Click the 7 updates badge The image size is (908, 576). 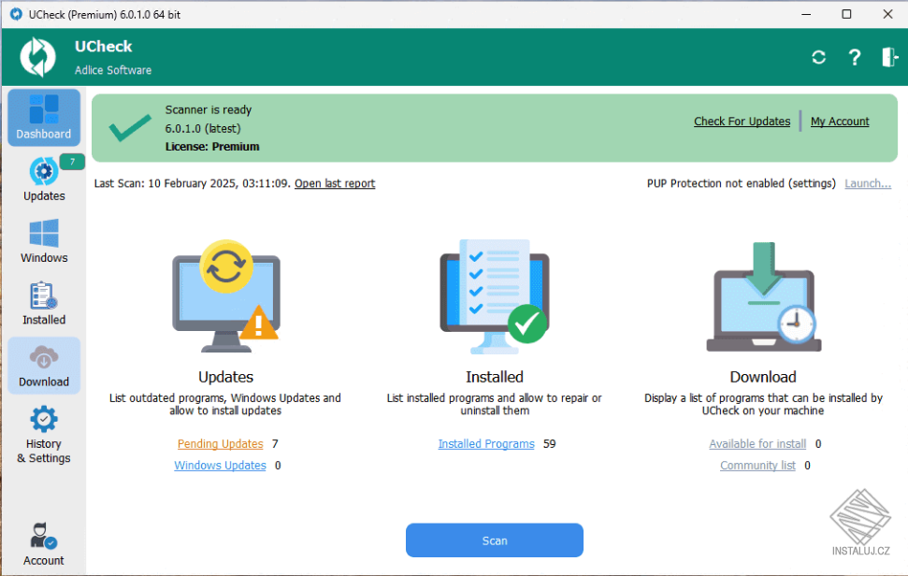(x=72, y=162)
